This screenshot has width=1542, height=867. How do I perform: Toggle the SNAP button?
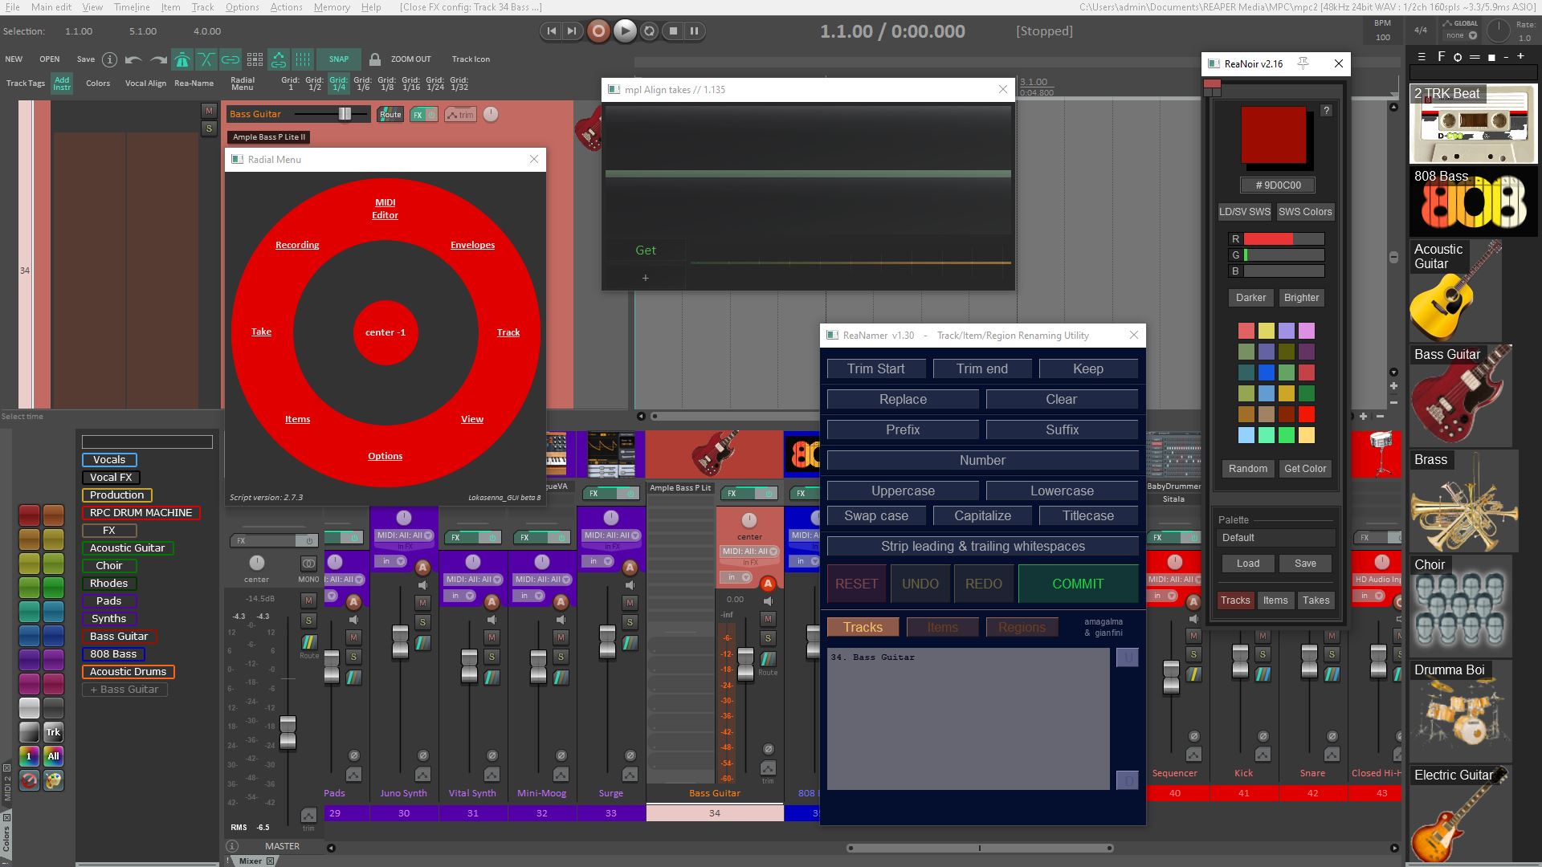[339, 59]
